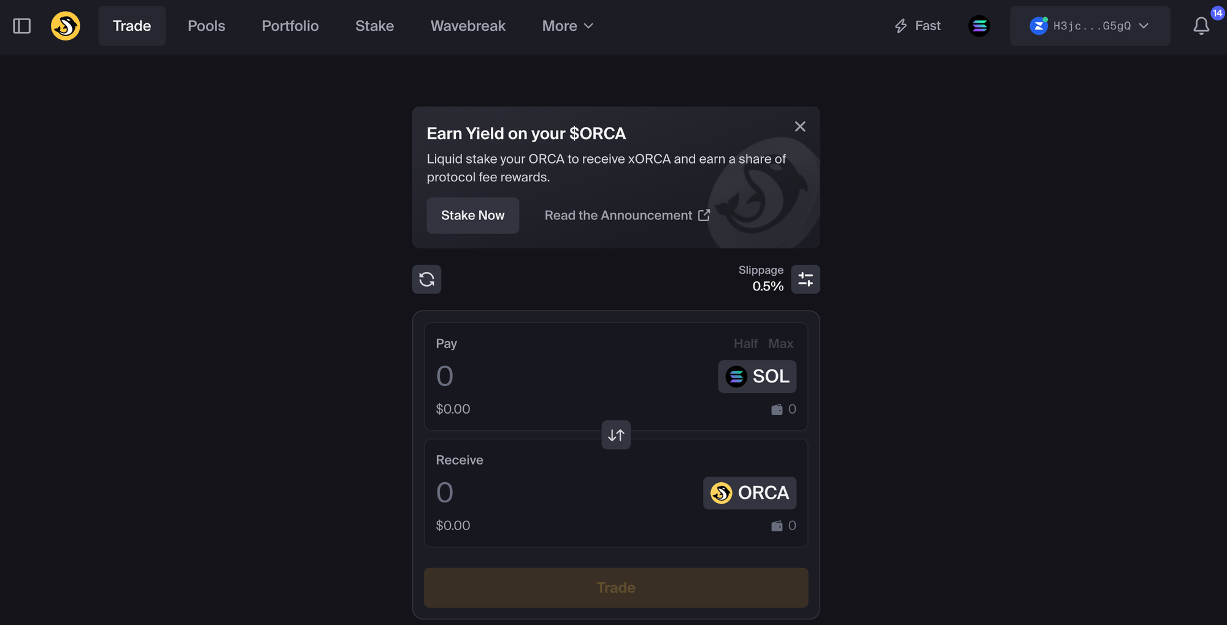Viewport: 1227px width, 625px height.
Task: Click the Solana network icon in the header
Action: pos(980,26)
